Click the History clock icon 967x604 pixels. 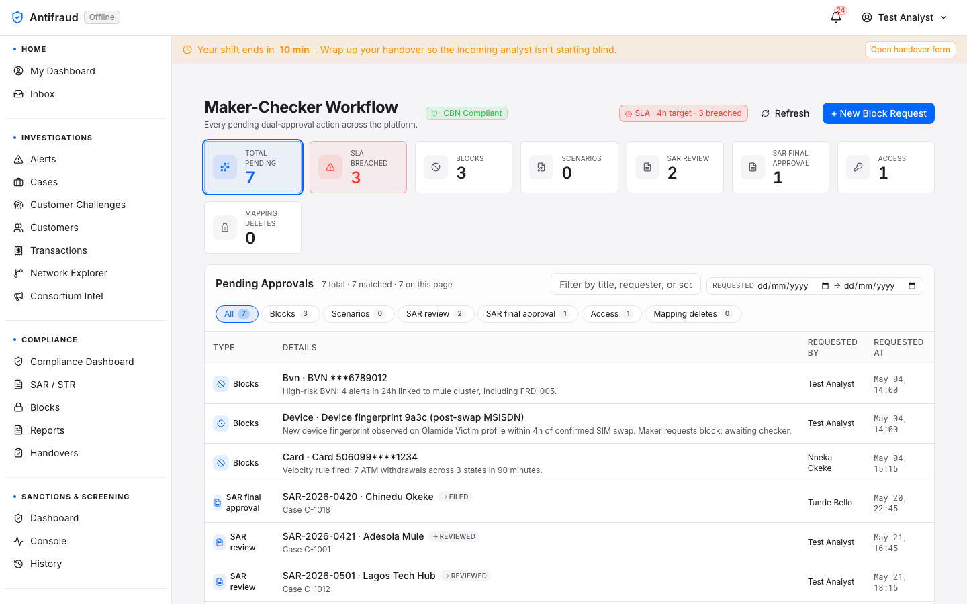coord(19,564)
